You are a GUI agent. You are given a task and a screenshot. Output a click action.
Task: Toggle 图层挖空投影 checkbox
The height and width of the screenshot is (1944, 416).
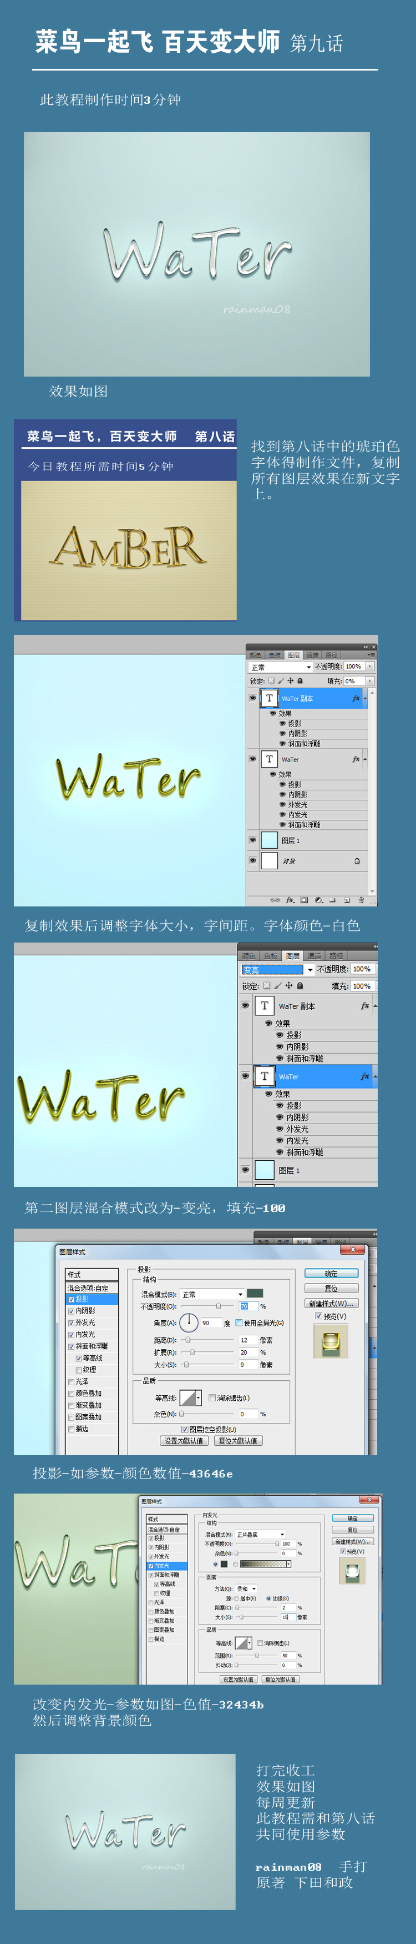[185, 1429]
